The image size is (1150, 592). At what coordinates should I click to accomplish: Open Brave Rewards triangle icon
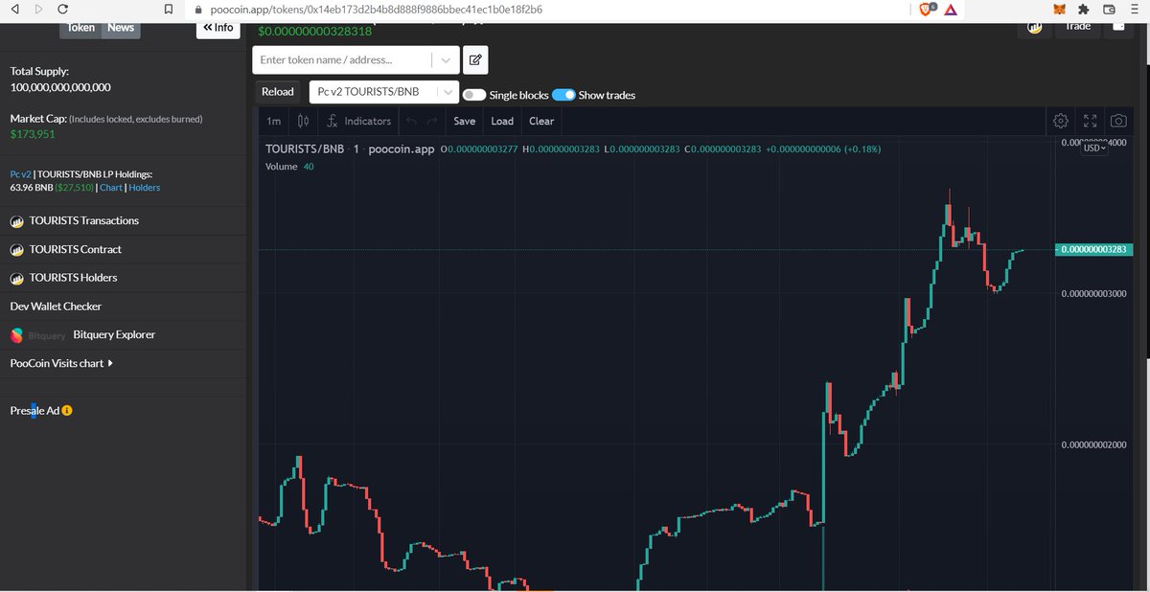click(x=950, y=9)
